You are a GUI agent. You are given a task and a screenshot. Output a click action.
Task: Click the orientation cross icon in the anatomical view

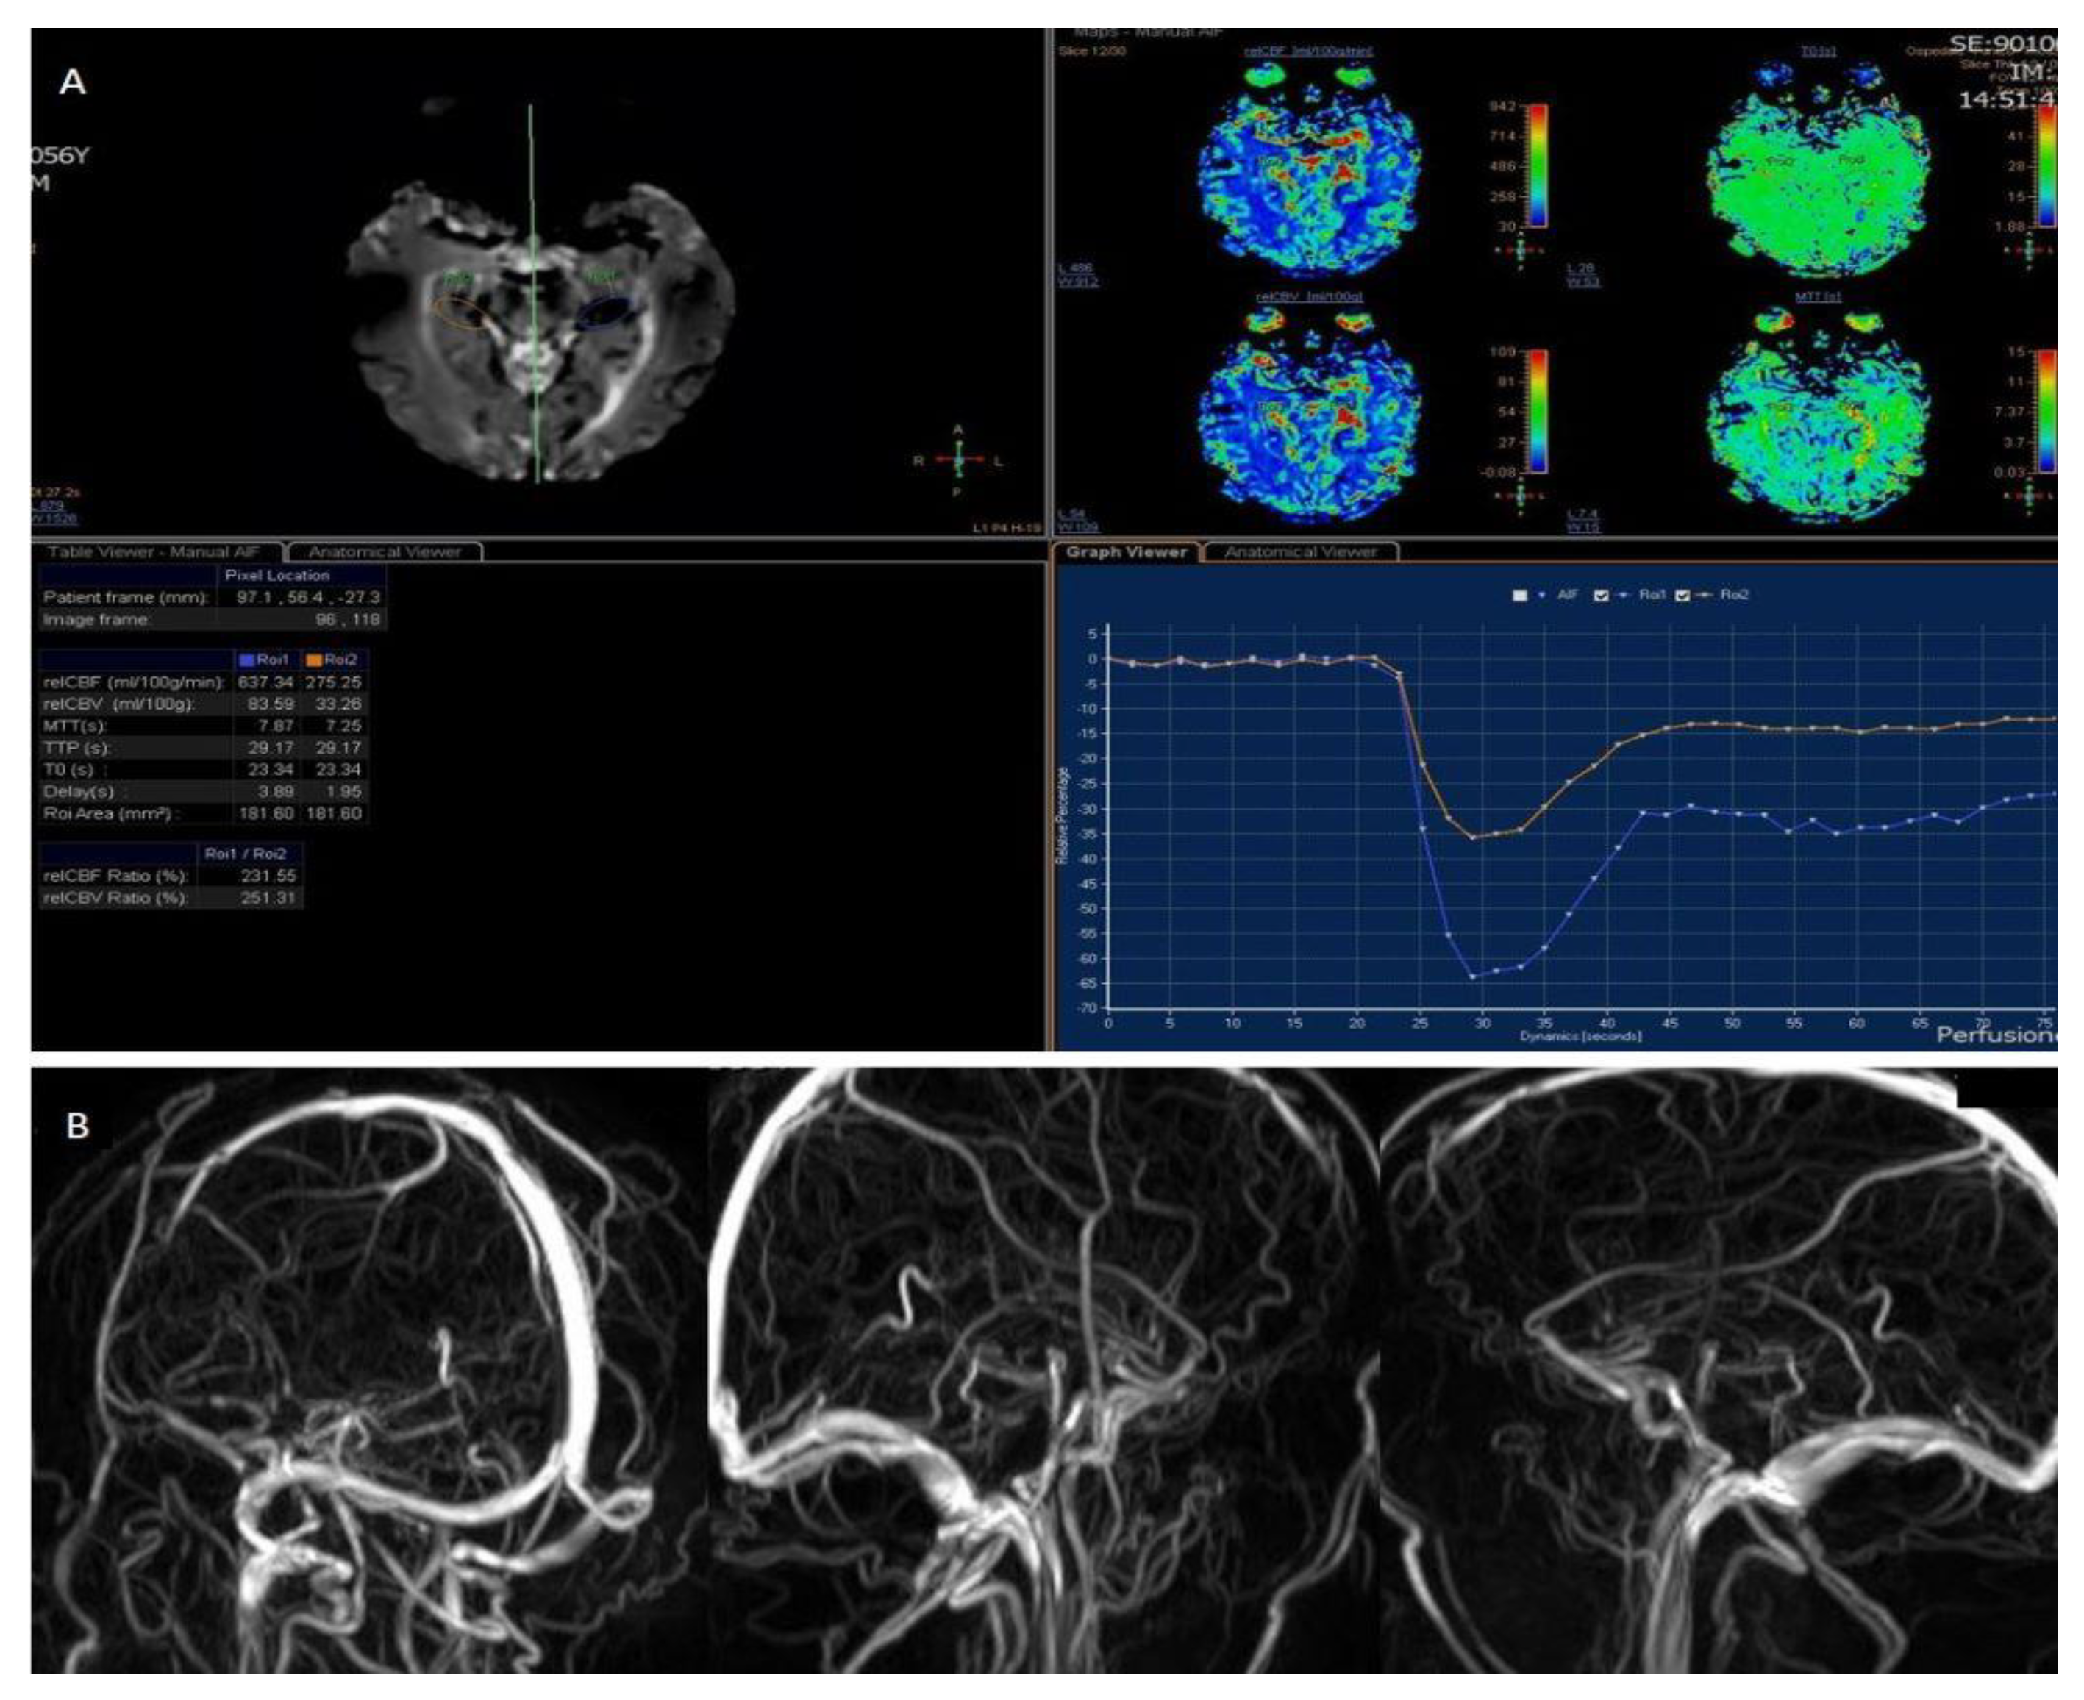tap(957, 460)
